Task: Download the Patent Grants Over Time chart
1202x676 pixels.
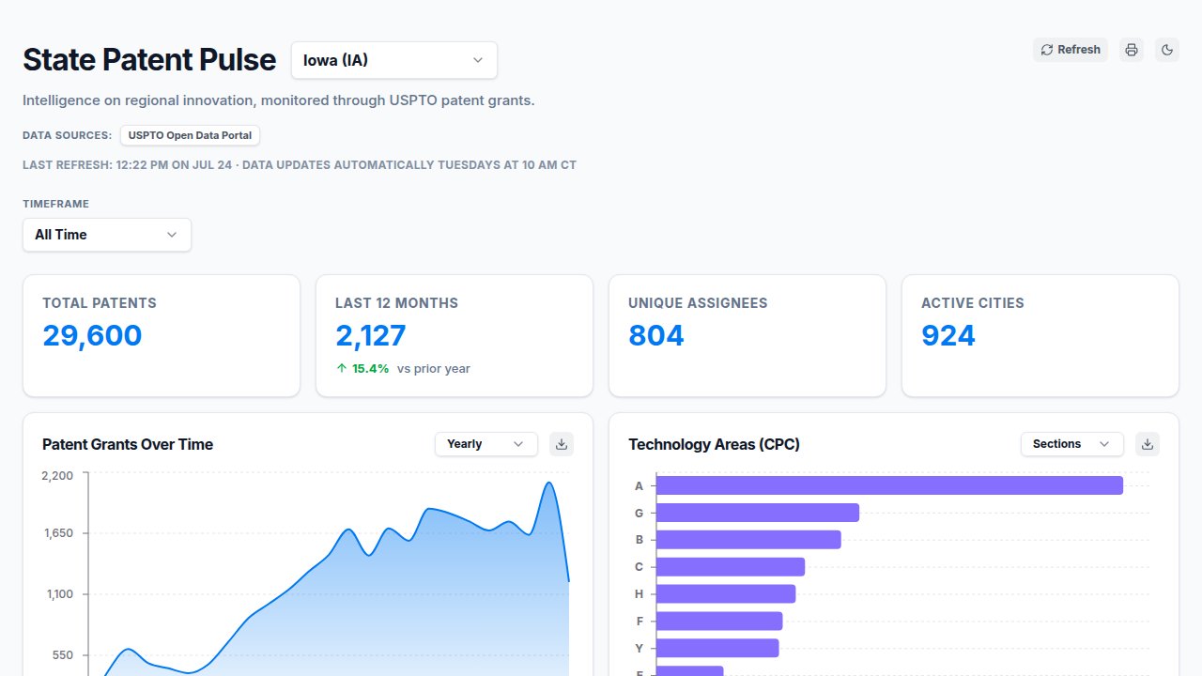Action: (562, 444)
